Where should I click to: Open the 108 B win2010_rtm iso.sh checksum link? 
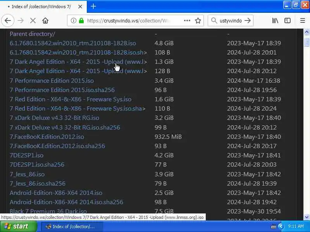point(78,53)
